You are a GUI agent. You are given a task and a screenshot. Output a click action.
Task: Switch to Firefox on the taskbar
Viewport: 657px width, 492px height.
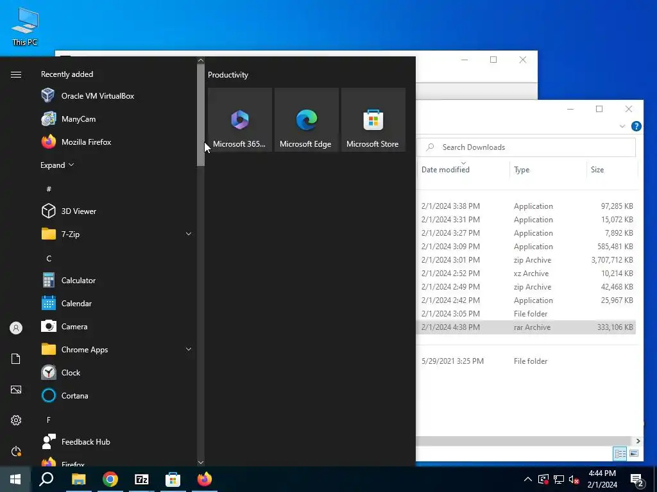point(205,479)
